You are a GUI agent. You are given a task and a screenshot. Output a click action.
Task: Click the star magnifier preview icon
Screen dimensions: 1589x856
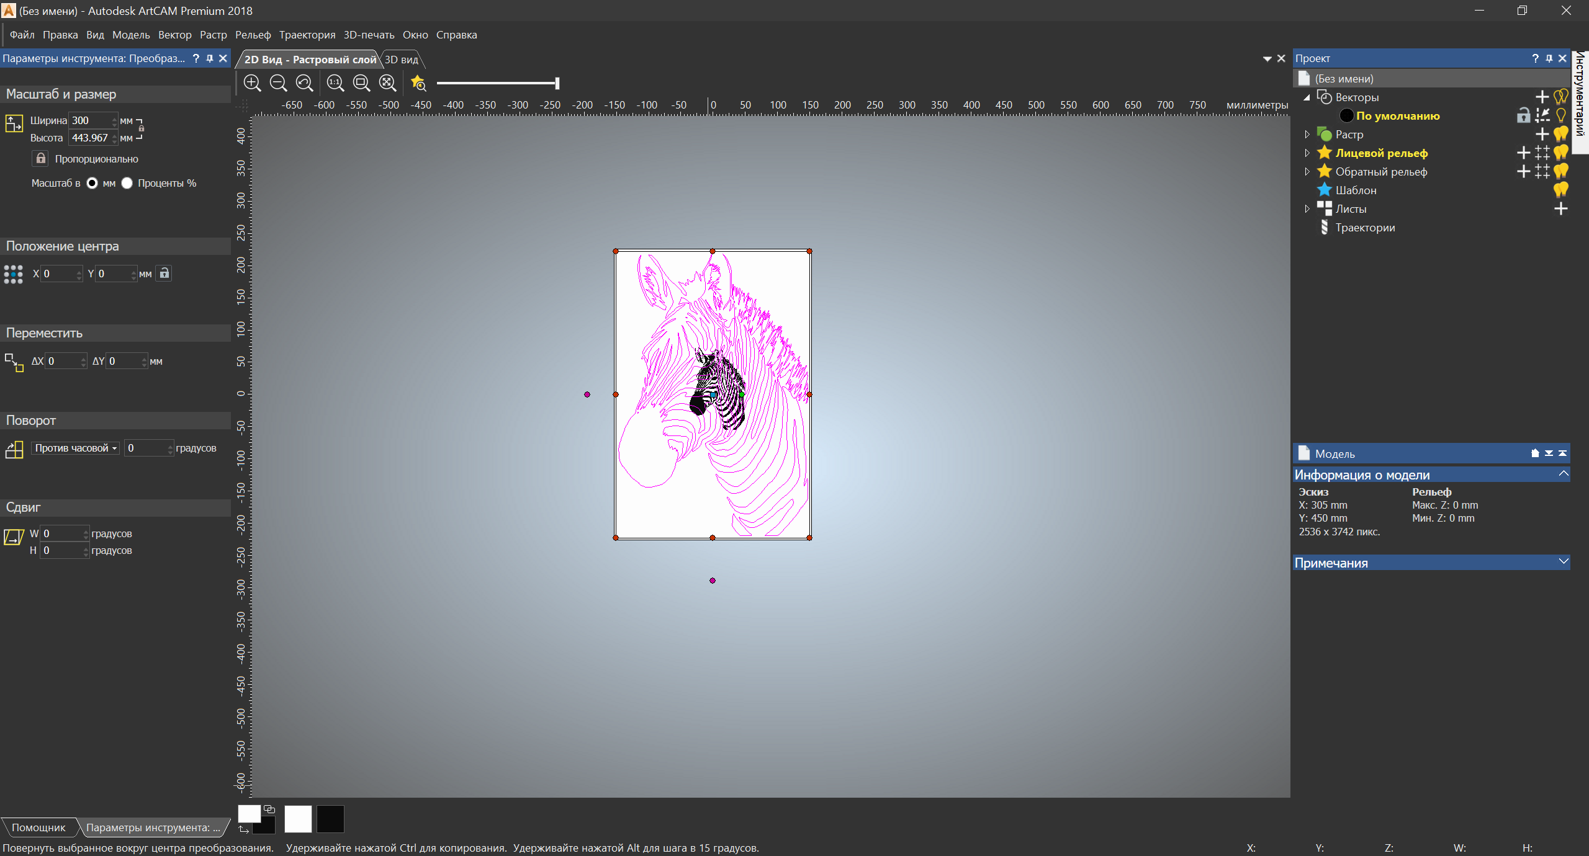[x=418, y=82]
